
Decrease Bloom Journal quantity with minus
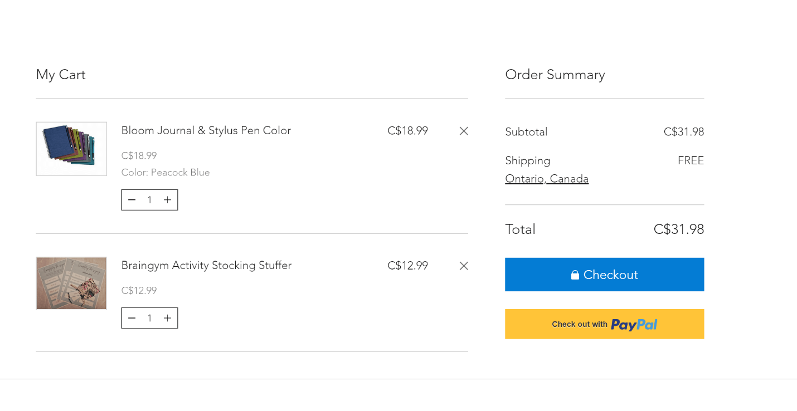tap(132, 200)
